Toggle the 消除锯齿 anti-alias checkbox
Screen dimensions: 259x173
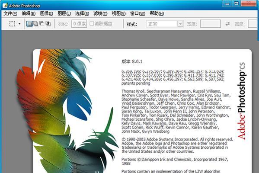point(92,24)
